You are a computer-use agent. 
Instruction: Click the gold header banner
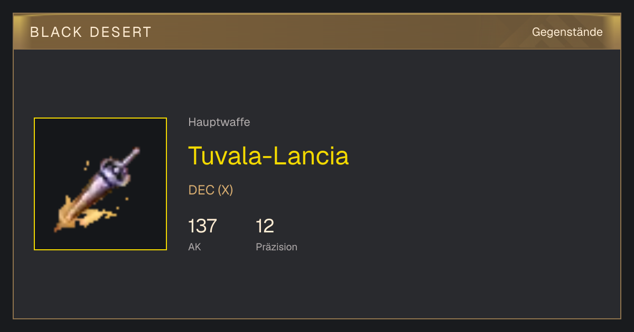[317, 32]
